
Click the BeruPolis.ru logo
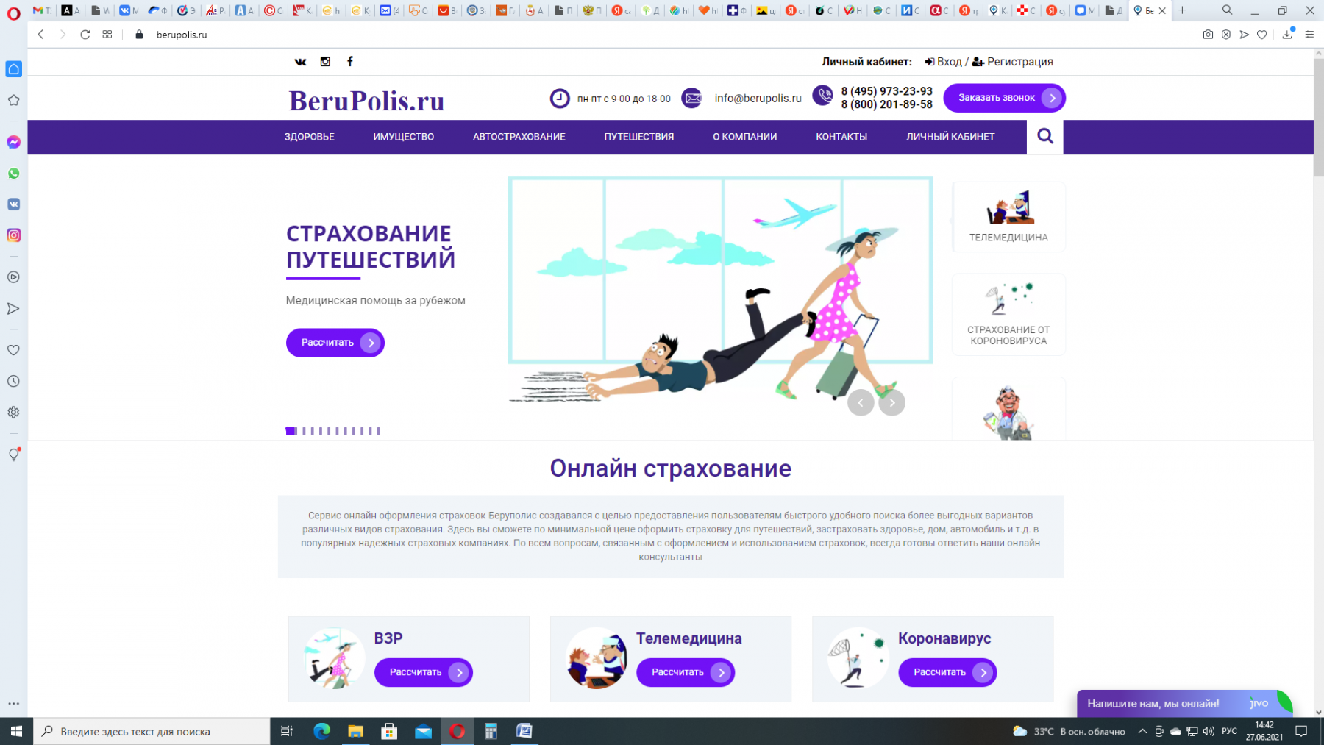[366, 101]
